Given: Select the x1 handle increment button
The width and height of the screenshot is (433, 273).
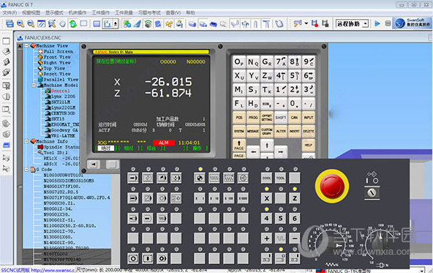Looking at the screenshot, I should click(200, 198).
